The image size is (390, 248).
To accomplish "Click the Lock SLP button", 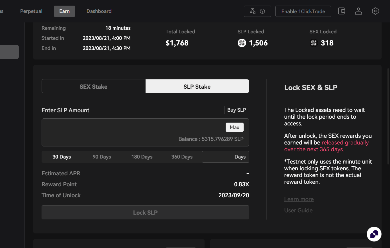I will [x=145, y=212].
